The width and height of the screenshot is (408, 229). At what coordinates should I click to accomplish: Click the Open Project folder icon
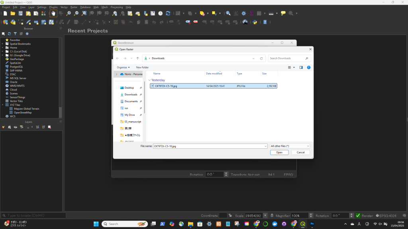coord(13,13)
